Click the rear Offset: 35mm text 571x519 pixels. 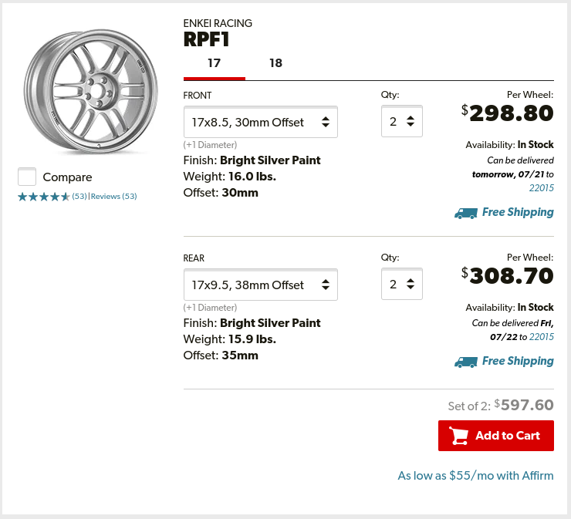pos(221,356)
